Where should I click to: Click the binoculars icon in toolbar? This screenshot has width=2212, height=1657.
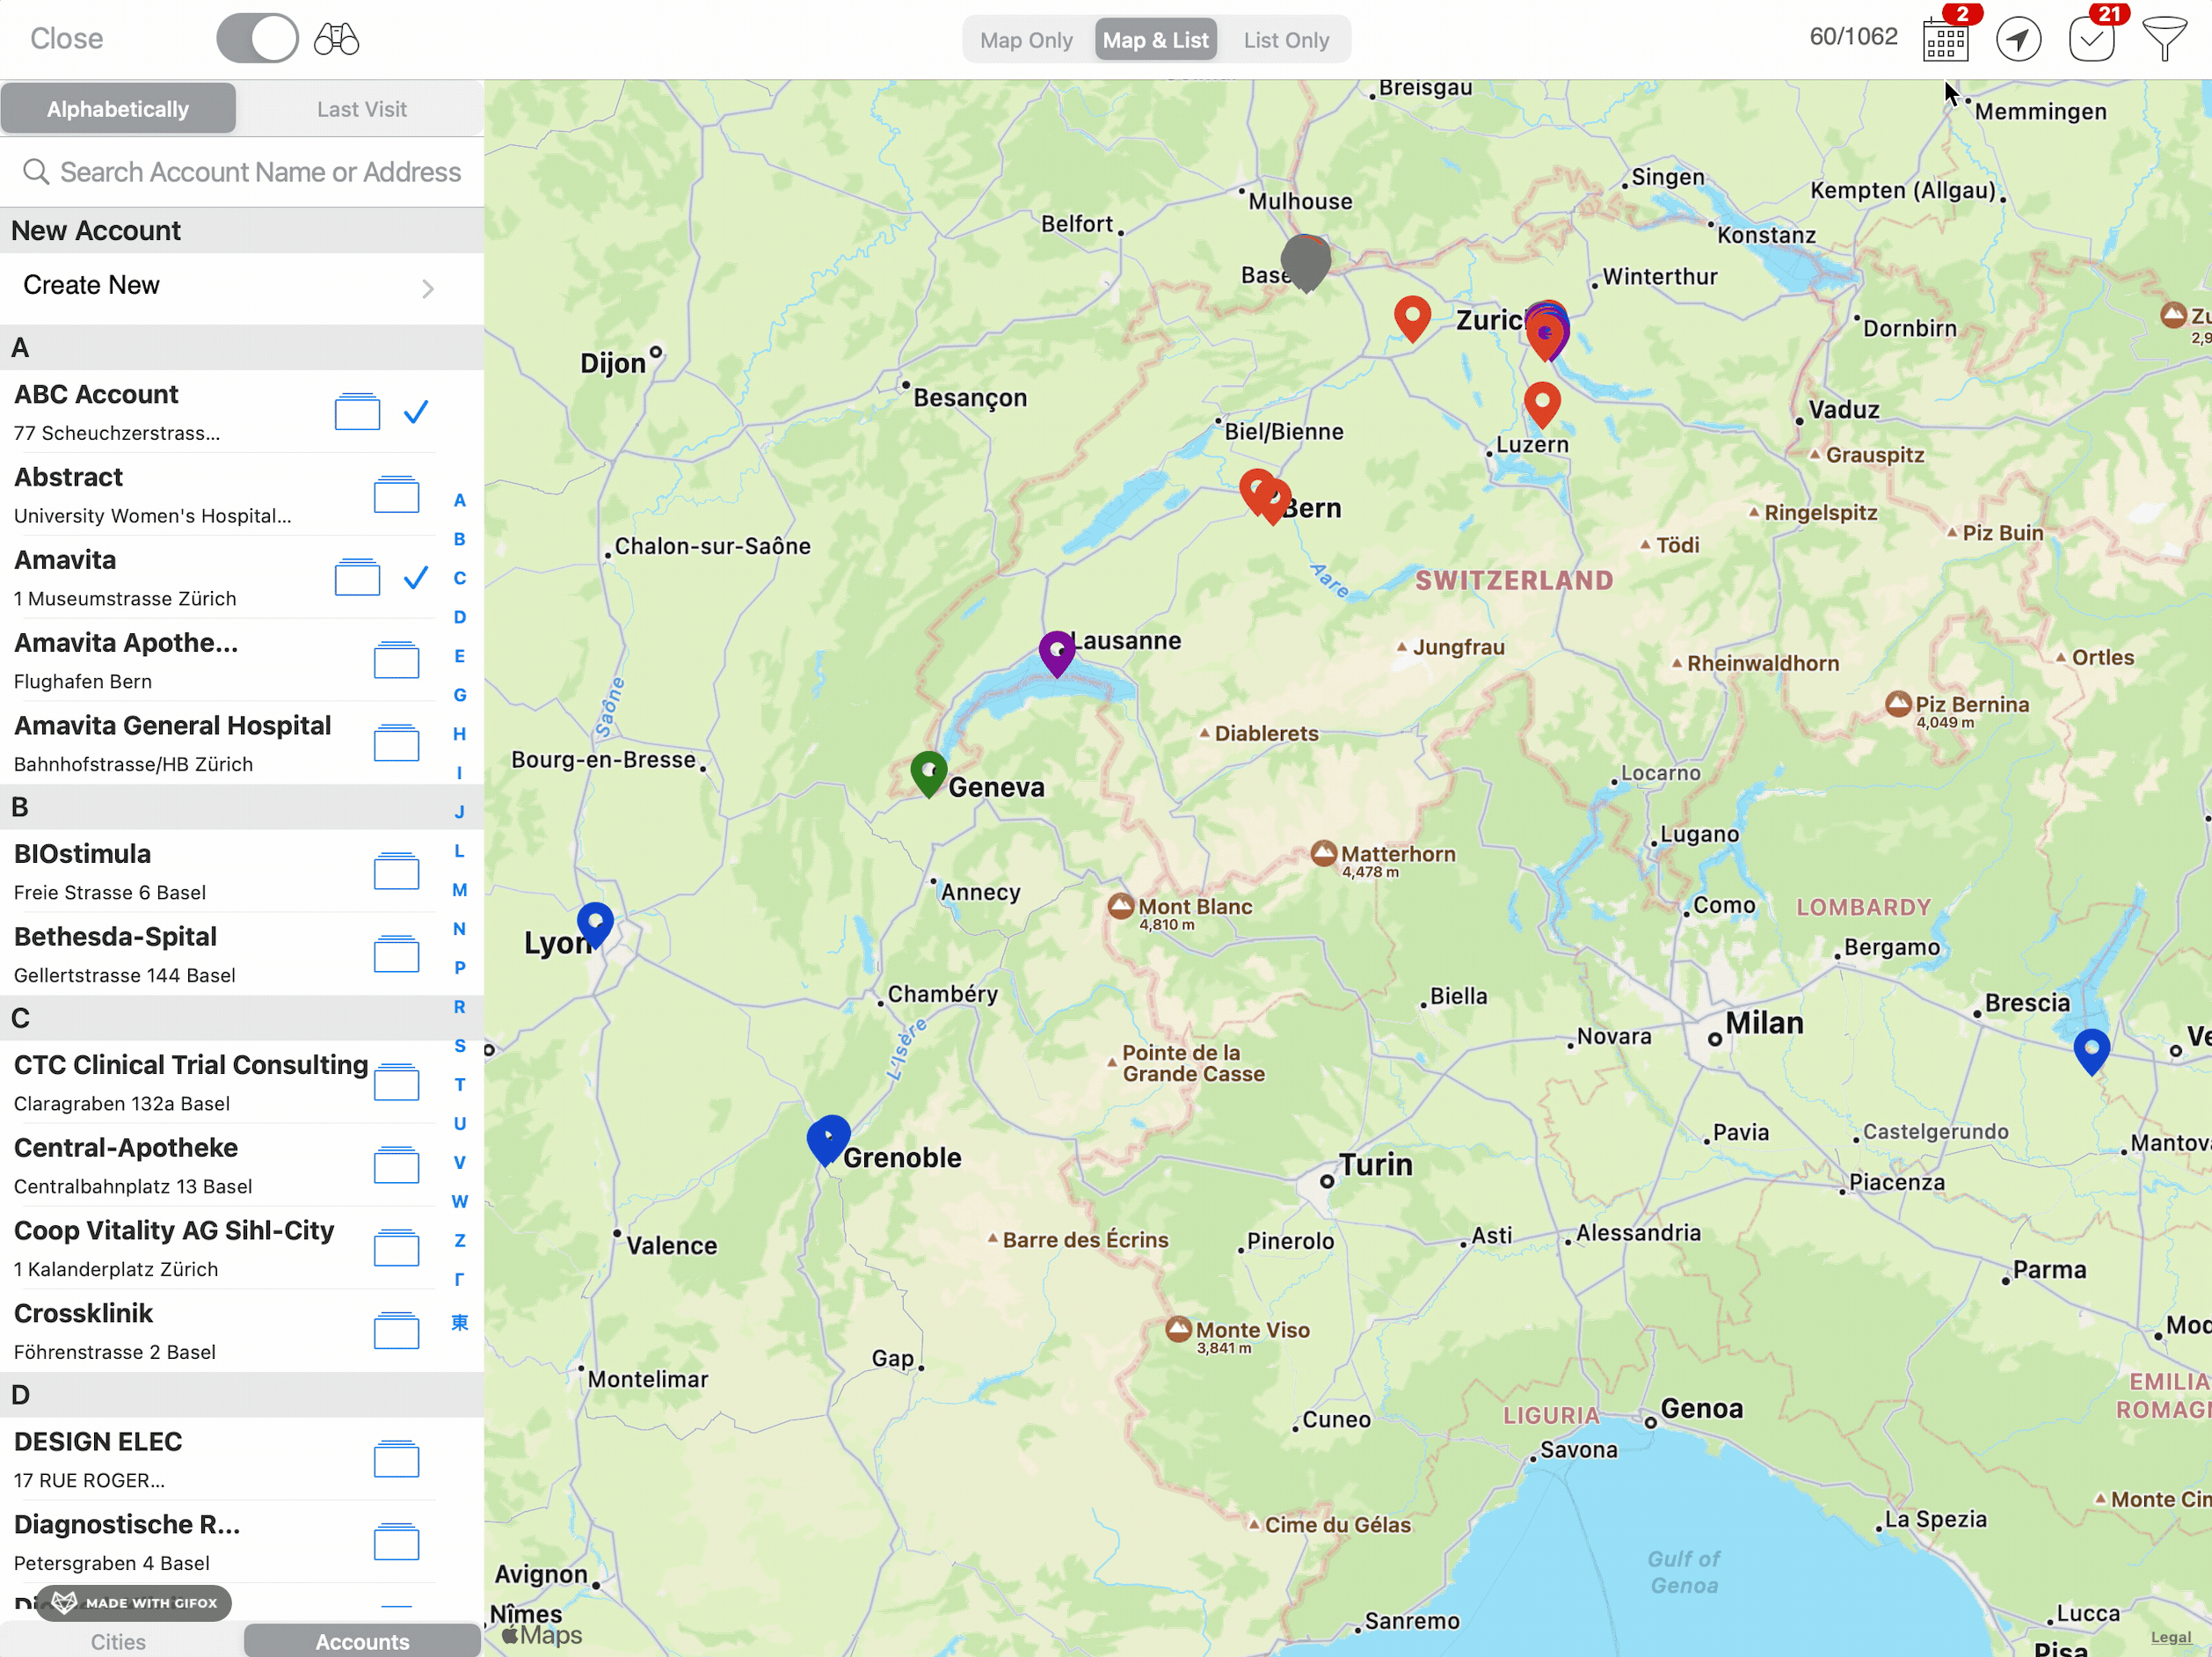[336, 39]
